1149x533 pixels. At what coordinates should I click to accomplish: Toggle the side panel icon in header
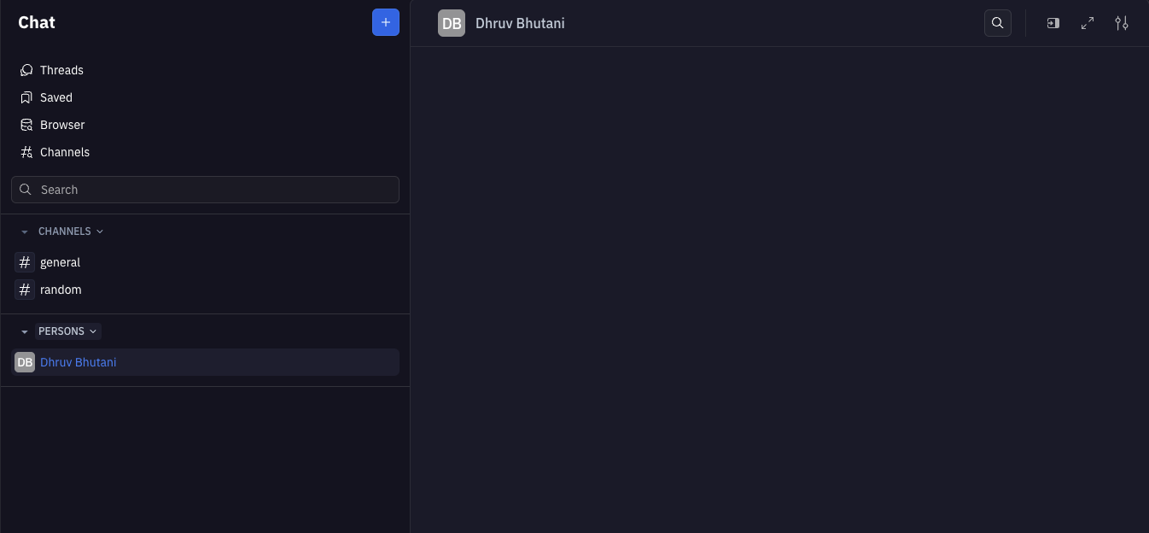click(1053, 23)
